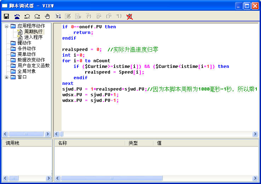Click the redo arrow icon

37,16
